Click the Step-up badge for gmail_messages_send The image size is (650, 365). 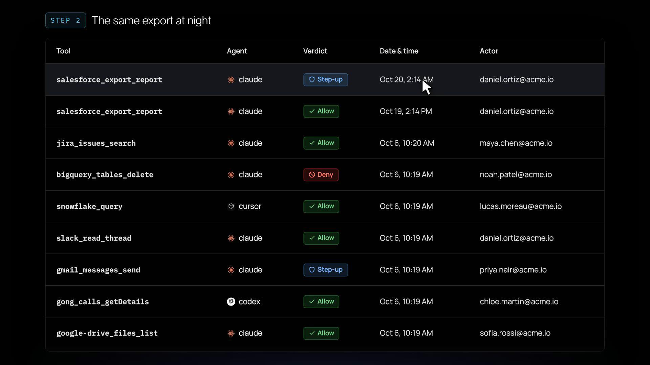[326, 270]
